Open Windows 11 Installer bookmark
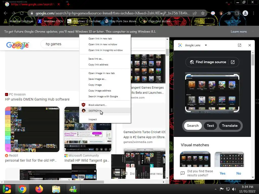259x194 pixels. 84,21
